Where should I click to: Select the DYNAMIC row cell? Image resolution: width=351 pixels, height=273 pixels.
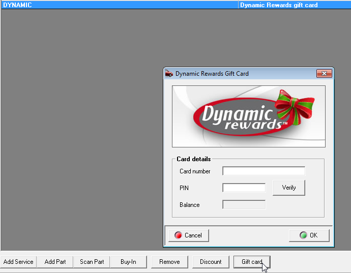[120, 5]
